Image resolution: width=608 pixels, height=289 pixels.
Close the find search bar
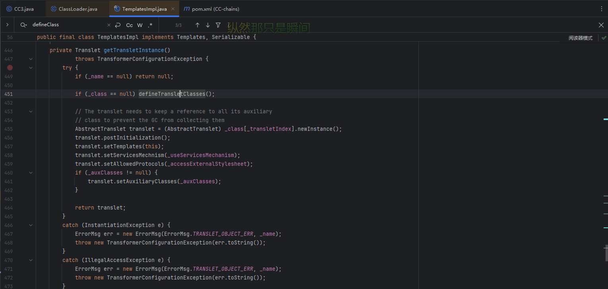tap(601, 25)
